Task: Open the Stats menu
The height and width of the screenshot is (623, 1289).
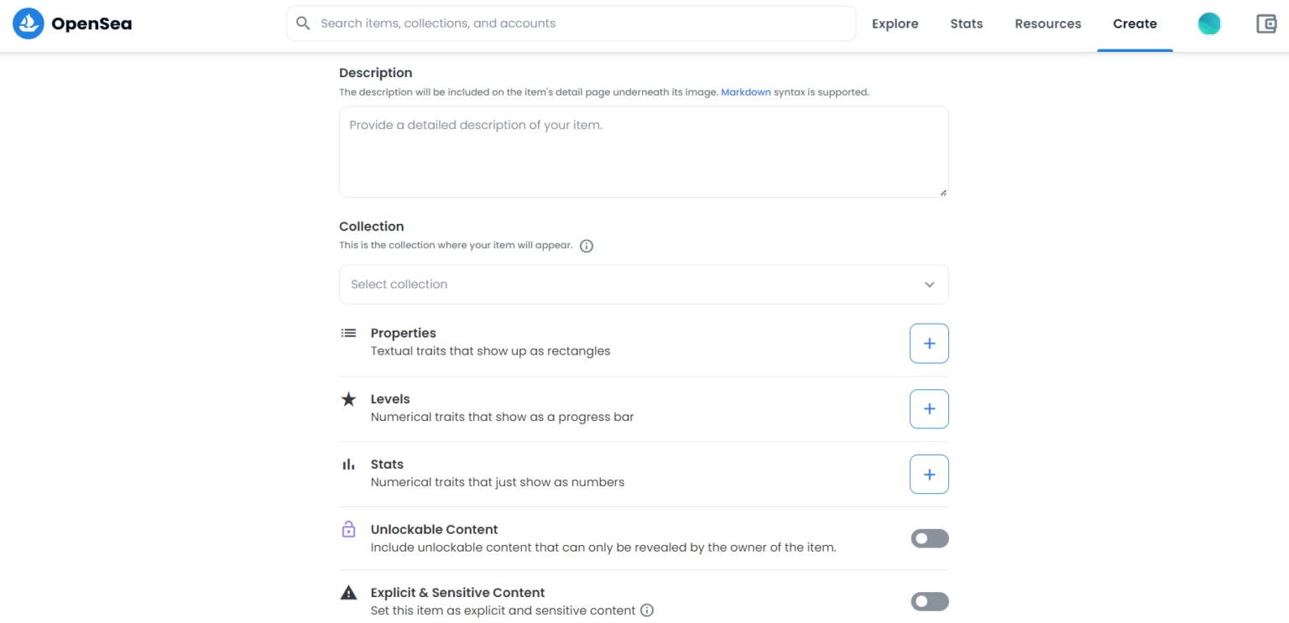Action: pyautogui.click(x=966, y=23)
